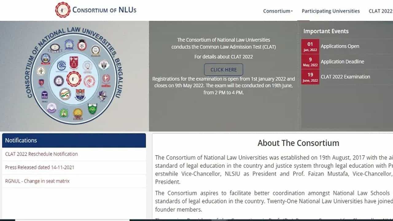Expand the Consortium dropdown menu

point(278,11)
